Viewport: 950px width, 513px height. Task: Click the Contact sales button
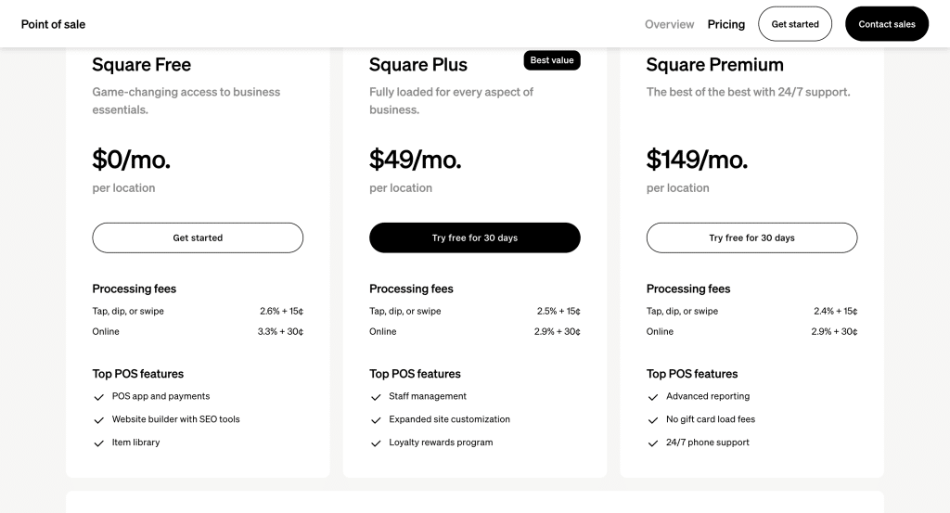(886, 24)
